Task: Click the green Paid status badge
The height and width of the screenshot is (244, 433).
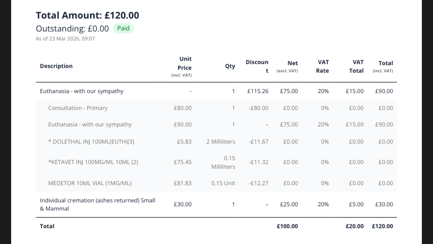Action: [123, 28]
